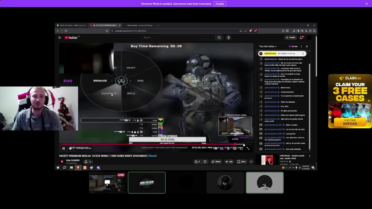Open the streamed taskbar Brave browser icon
The width and height of the screenshot is (372, 209).
[x=78, y=167]
